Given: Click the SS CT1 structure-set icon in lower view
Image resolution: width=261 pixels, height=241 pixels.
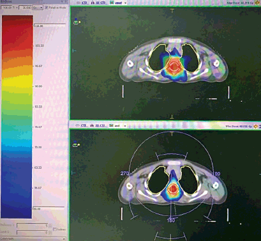Looking at the screenshot, I should [93, 125].
